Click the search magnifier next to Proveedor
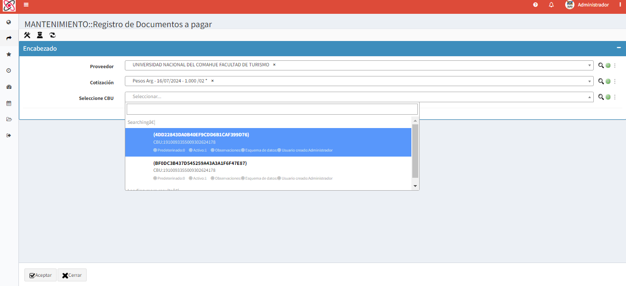 (x=601, y=65)
